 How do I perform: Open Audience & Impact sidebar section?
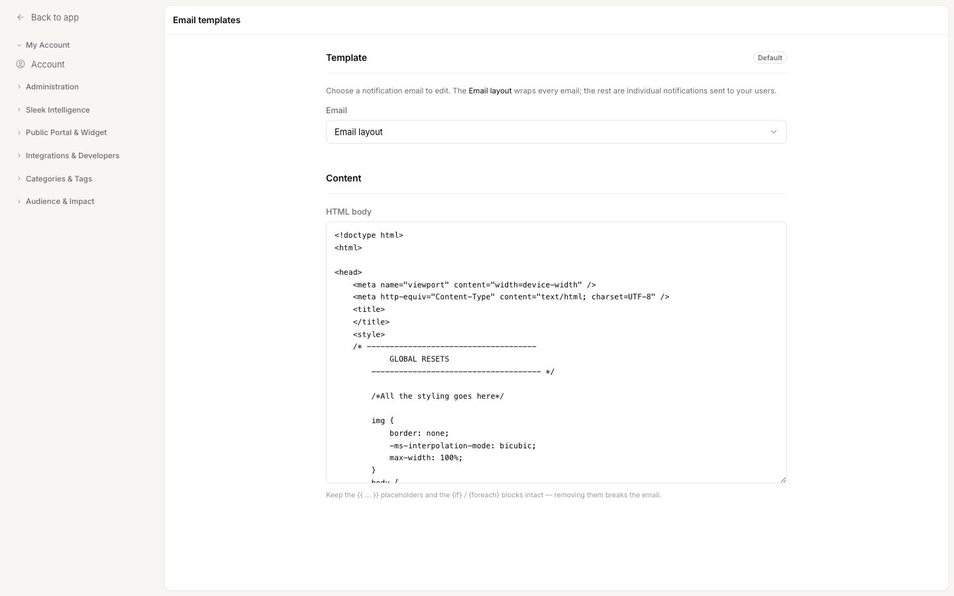[x=60, y=201]
